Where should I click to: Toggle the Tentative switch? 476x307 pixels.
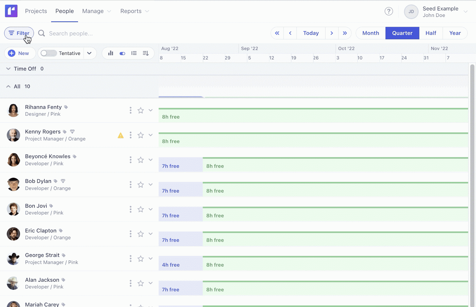(x=48, y=53)
